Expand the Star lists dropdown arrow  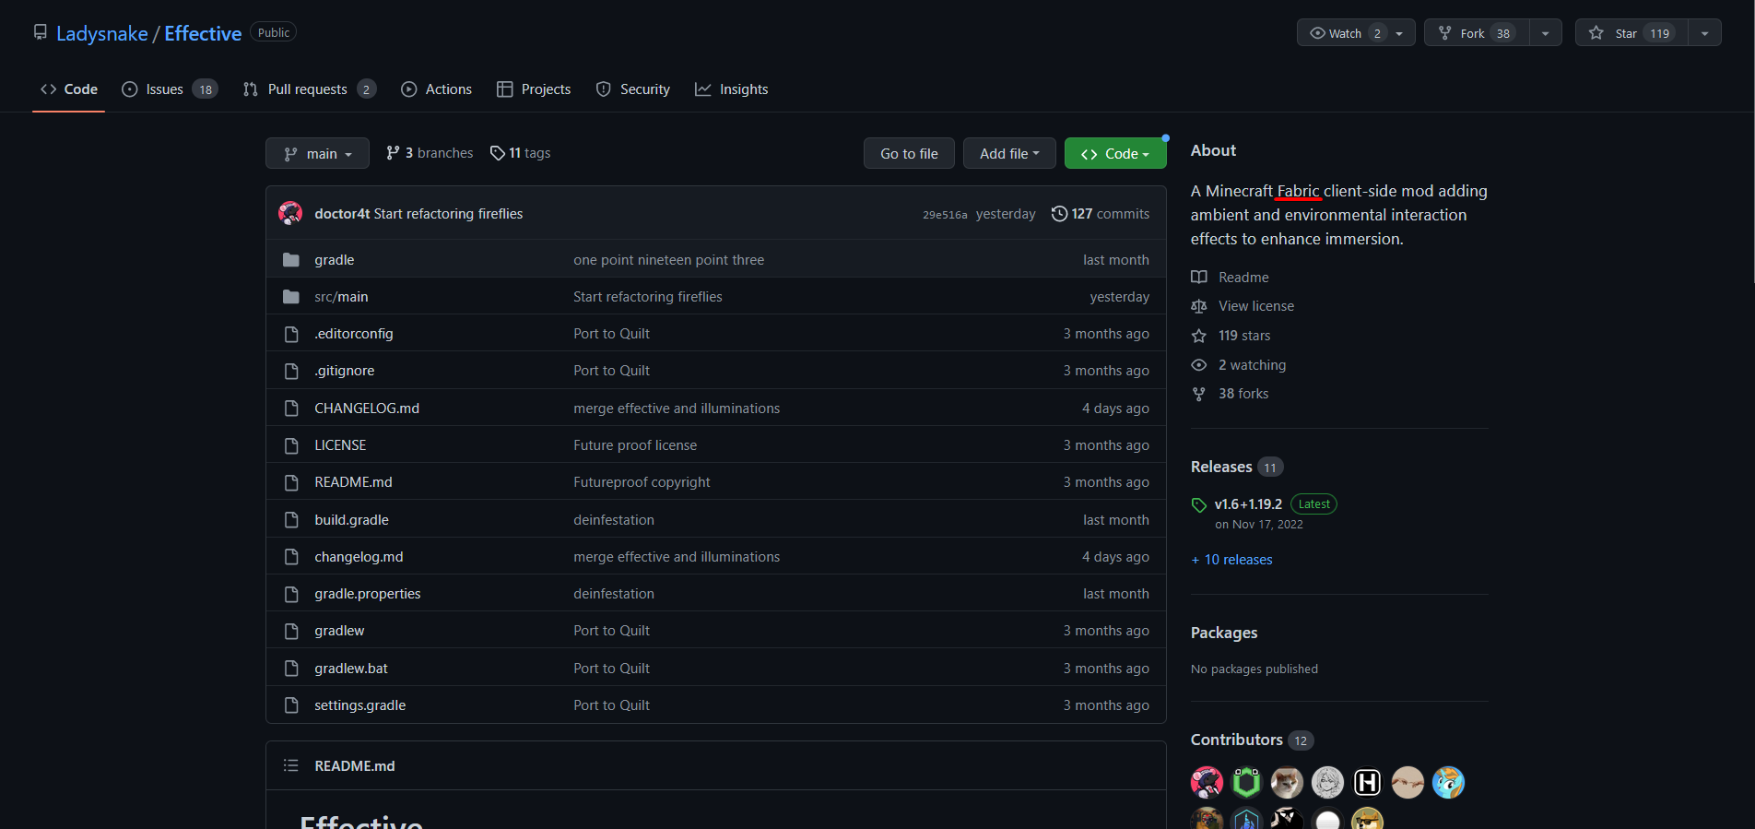click(1705, 33)
